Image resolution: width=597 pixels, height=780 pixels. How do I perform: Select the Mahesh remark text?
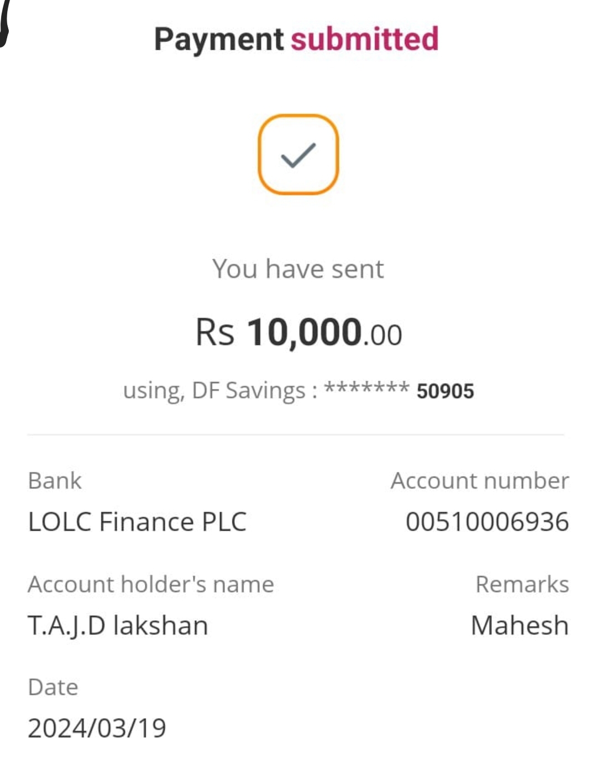point(520,626)
